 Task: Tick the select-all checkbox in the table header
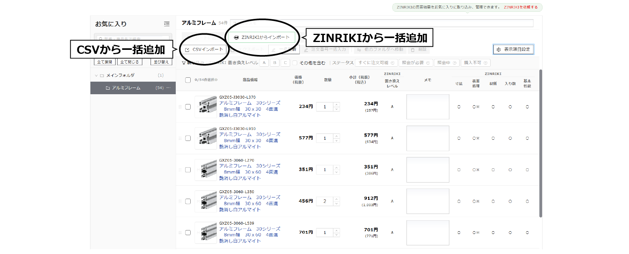(x=188, y=80)
